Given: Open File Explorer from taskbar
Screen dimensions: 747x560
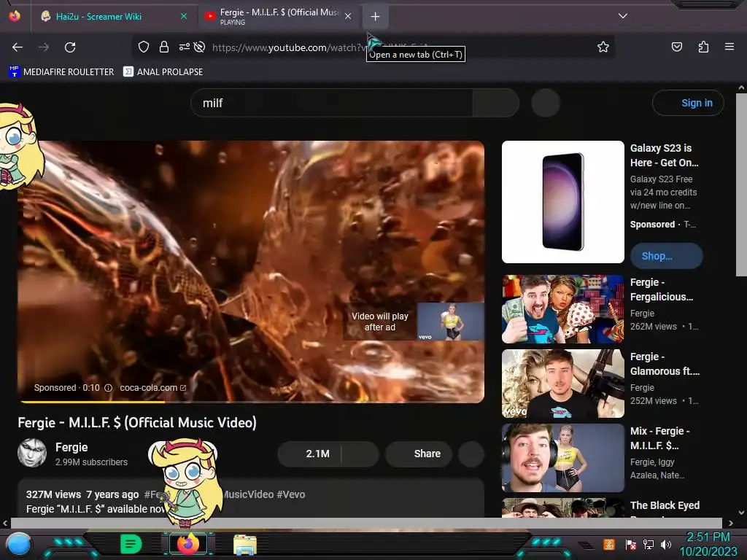Looking at the screenshot, I should click(245, 544).
